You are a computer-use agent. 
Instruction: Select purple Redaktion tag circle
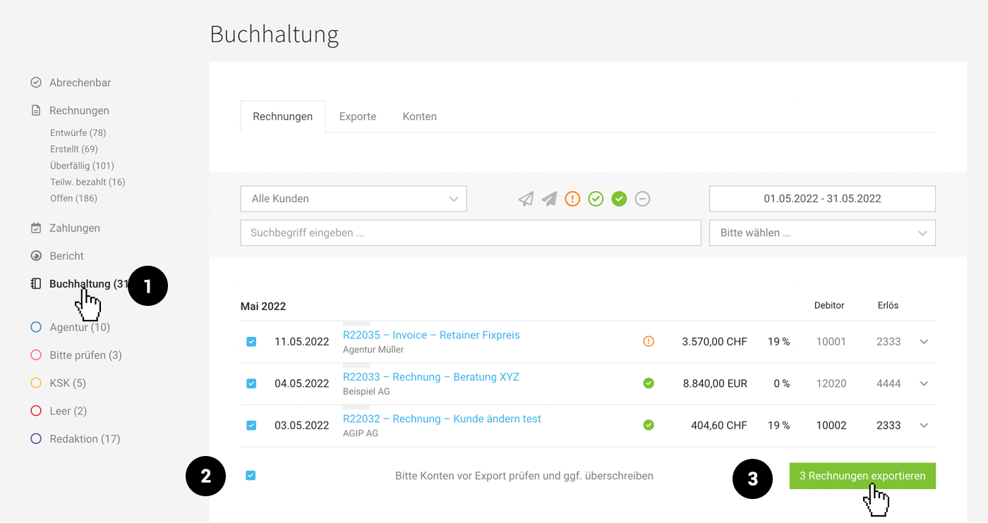pyautogui.click(x=36, y=438)
